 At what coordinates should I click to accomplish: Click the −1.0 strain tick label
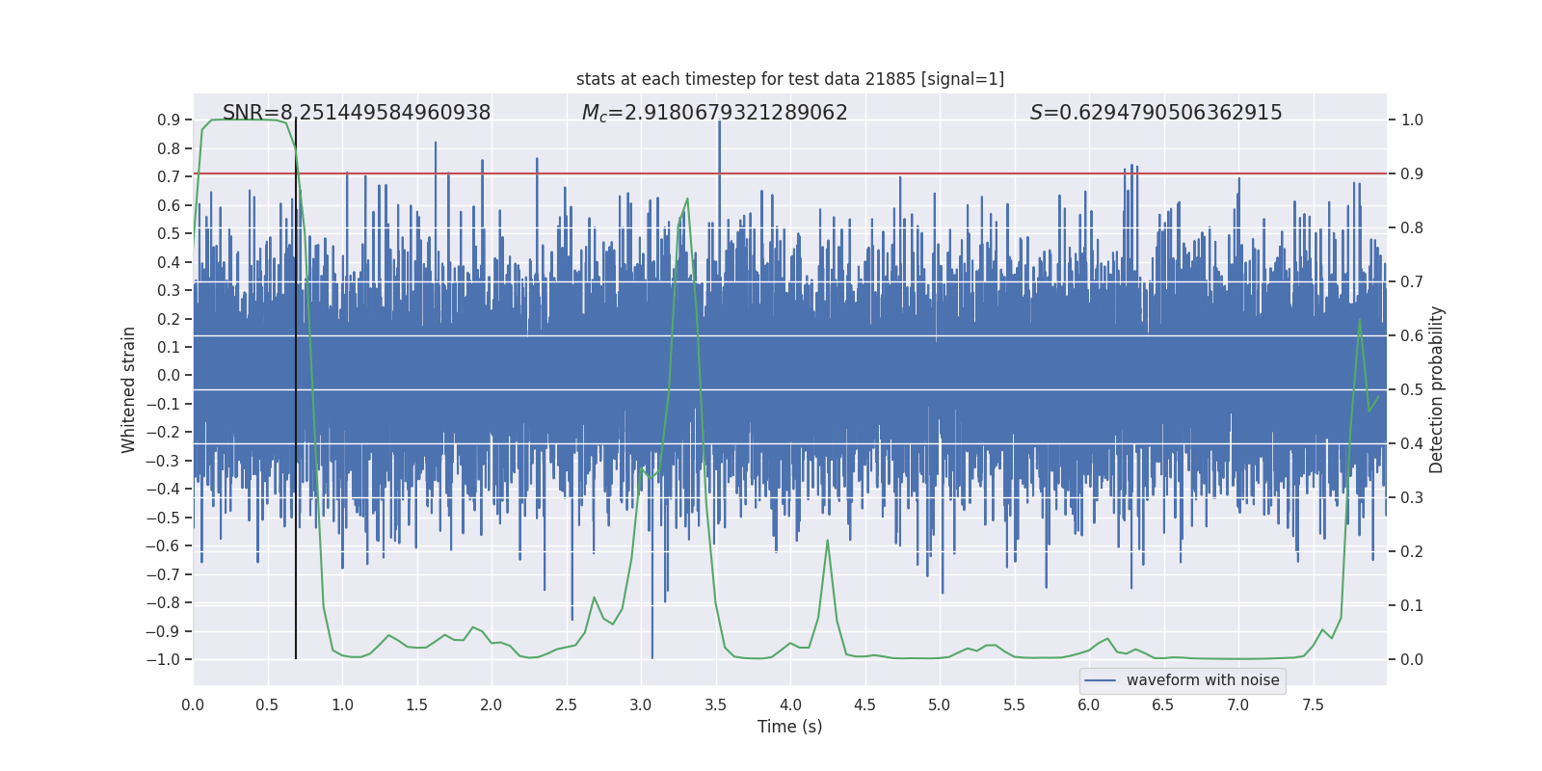[163, 660]
